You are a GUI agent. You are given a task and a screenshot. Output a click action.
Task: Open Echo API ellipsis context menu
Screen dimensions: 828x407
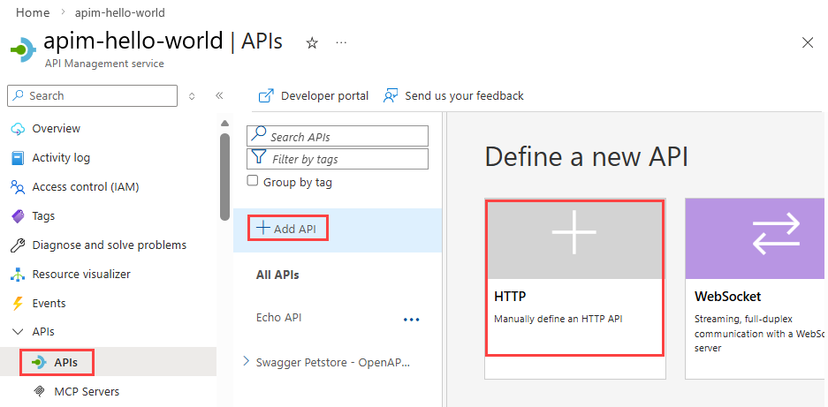[412, 320]
